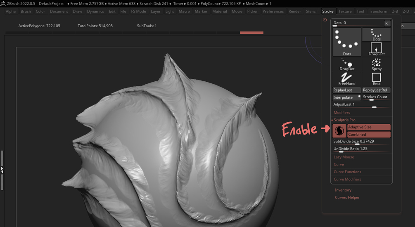Open the Picker menu
415x227 pixels.
[252, 11]
